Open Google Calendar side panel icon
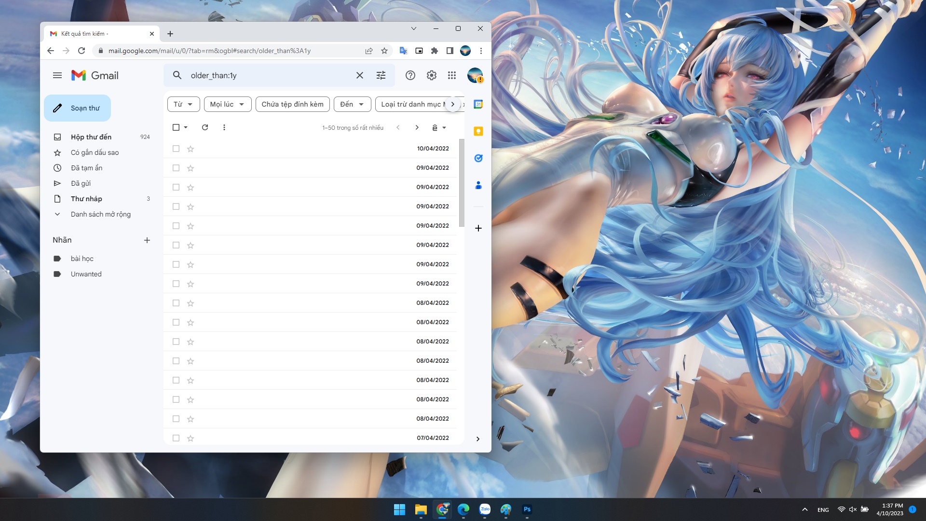This screenshot has width=926, height=521. (478, 104)
